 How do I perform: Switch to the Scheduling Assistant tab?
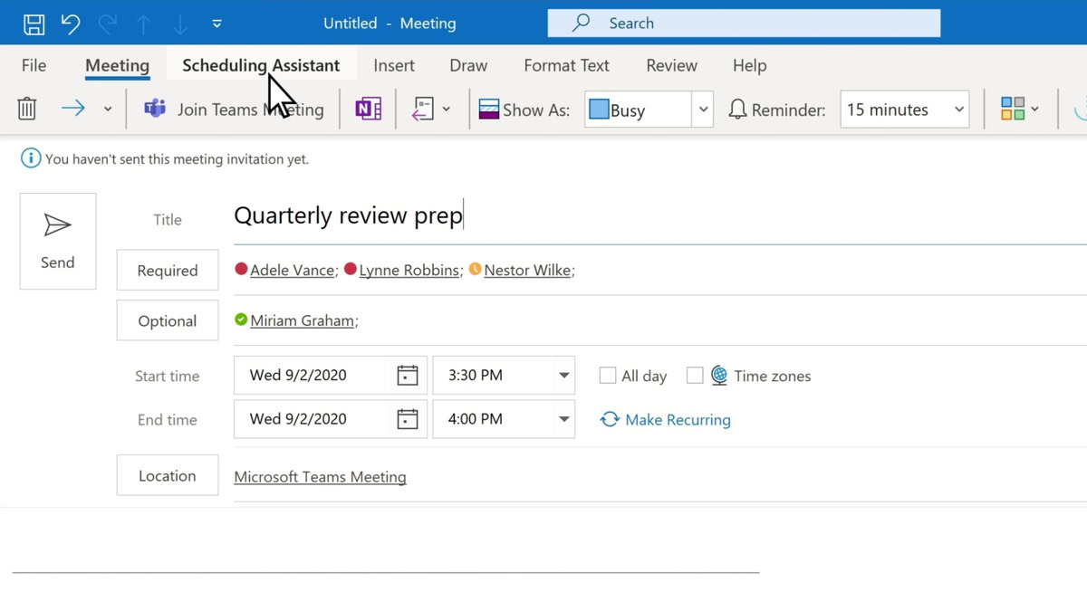pos(261,65)
